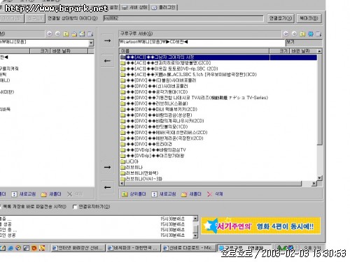
Task: Click the server list scroll down arrow
Action: point(320,178)
